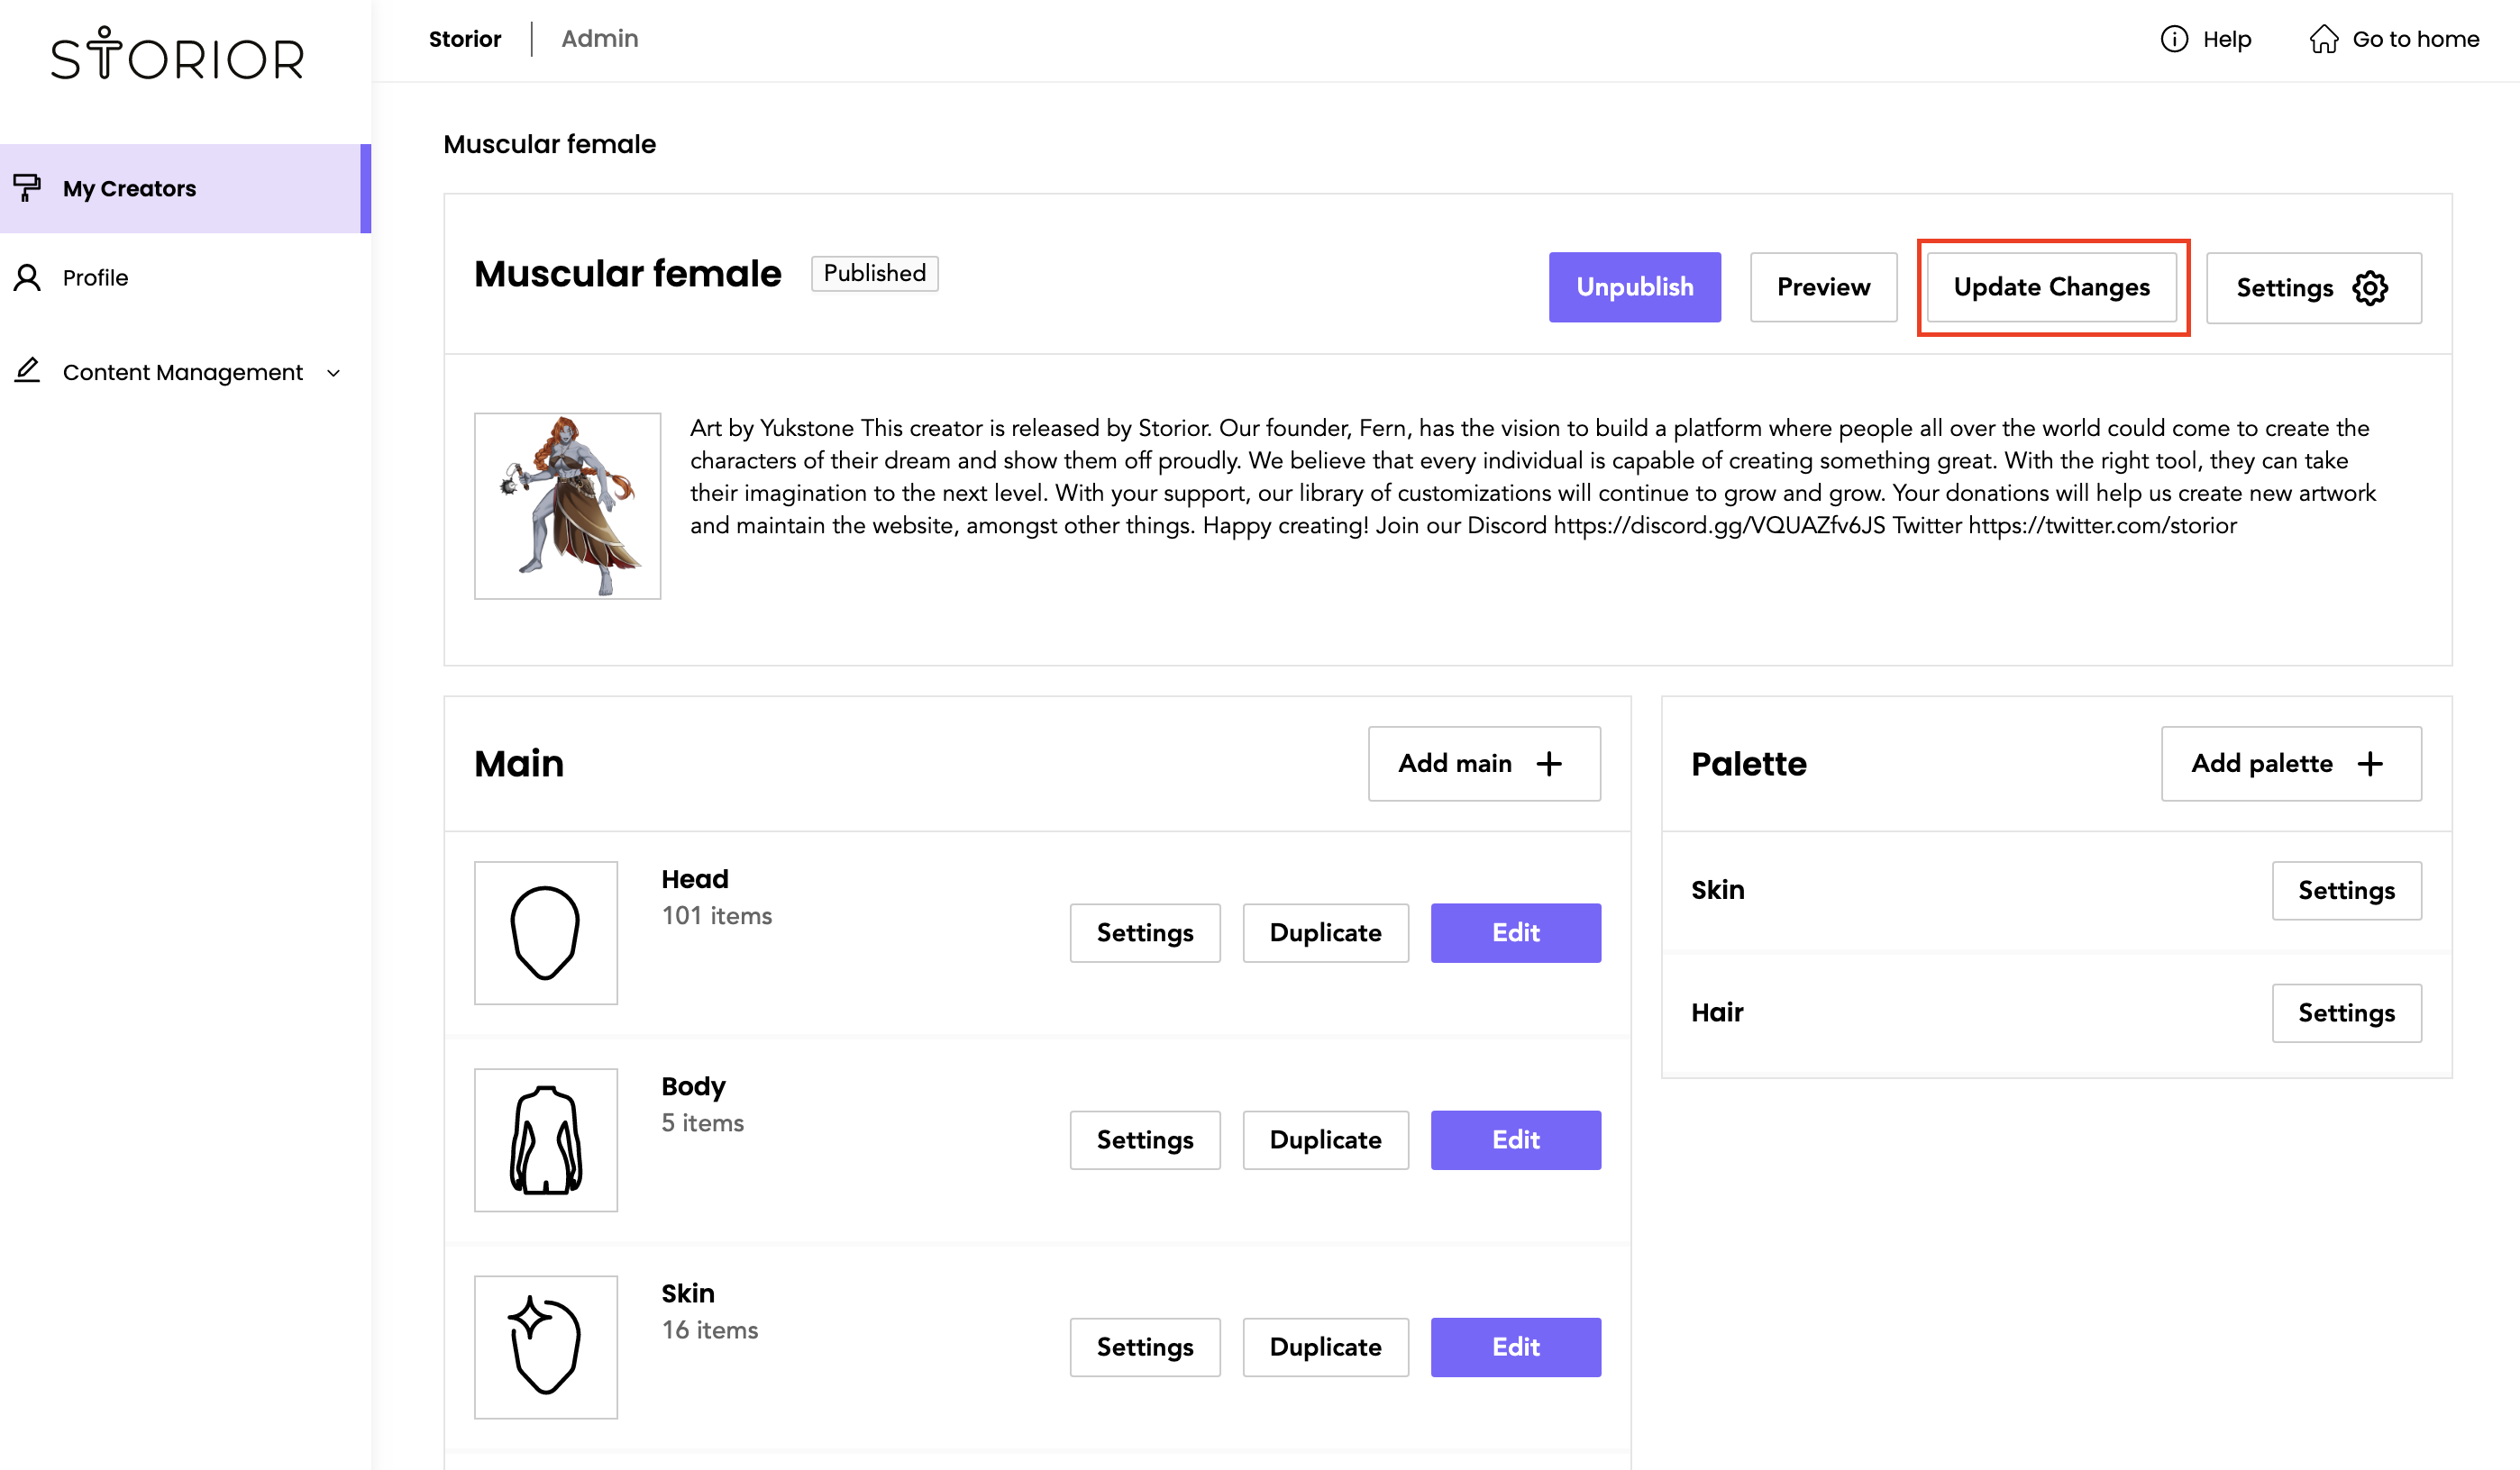Click the Help info circle icon
The height and width of the screenshot is (1470, 2520).
tap(2174, 39)
